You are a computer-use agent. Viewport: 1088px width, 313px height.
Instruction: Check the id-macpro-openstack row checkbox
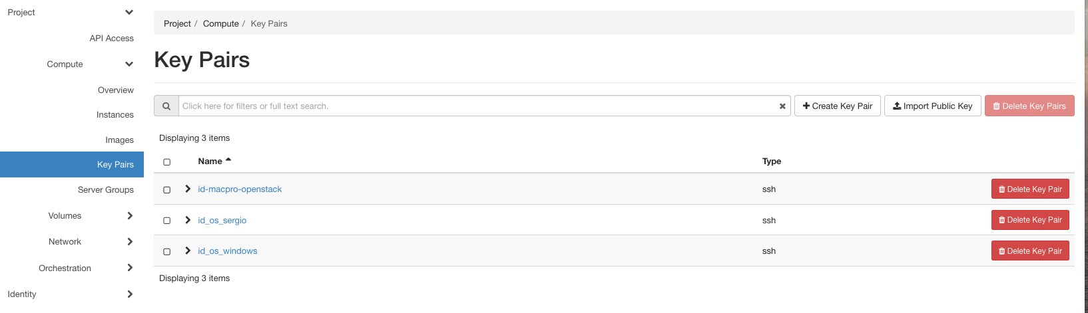coord(167,190)
